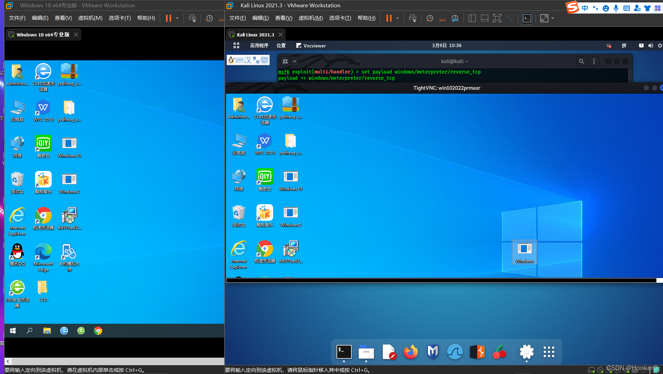Select 手机模拟大师 icon on Windows 10 desktop
This screenshot has height=374, width=663.
click(x=69, y=258)
